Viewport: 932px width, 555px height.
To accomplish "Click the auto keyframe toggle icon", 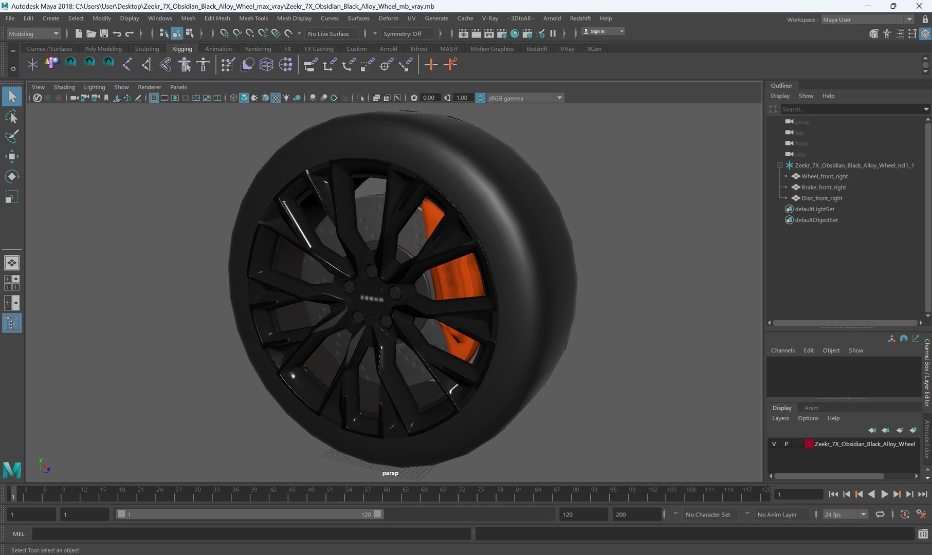I will click(x=905, y=514).
